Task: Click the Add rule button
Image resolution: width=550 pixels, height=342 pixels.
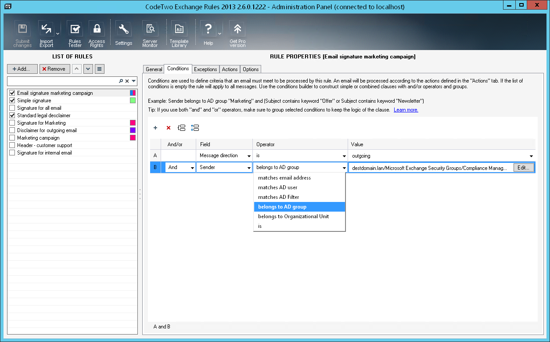Action: click(x=22, y=69)
